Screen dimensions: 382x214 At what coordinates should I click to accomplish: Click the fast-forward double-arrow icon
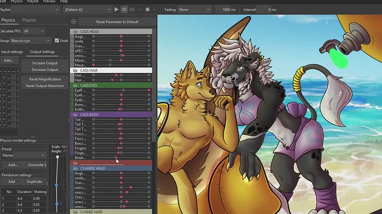(132, 10)
